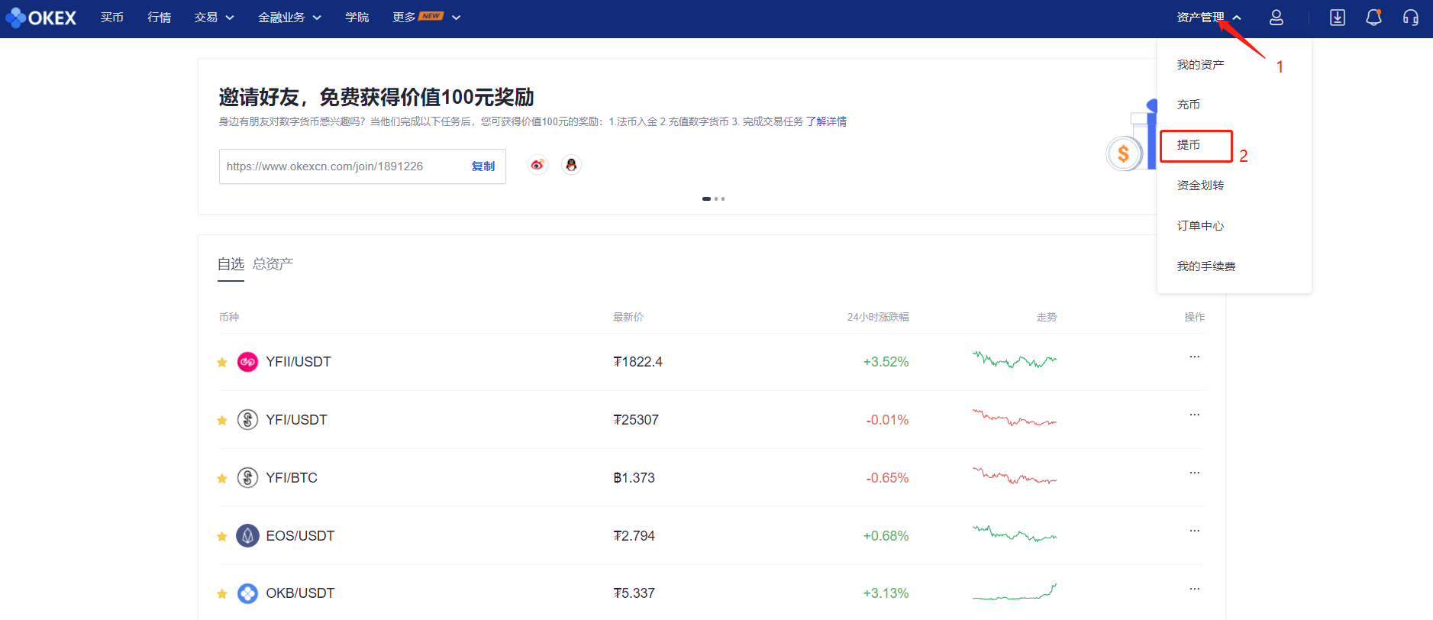This screenshot has width=1433, height=620.
Task: Expand the 交易 dropdown menu
Action: click(215, 18)
